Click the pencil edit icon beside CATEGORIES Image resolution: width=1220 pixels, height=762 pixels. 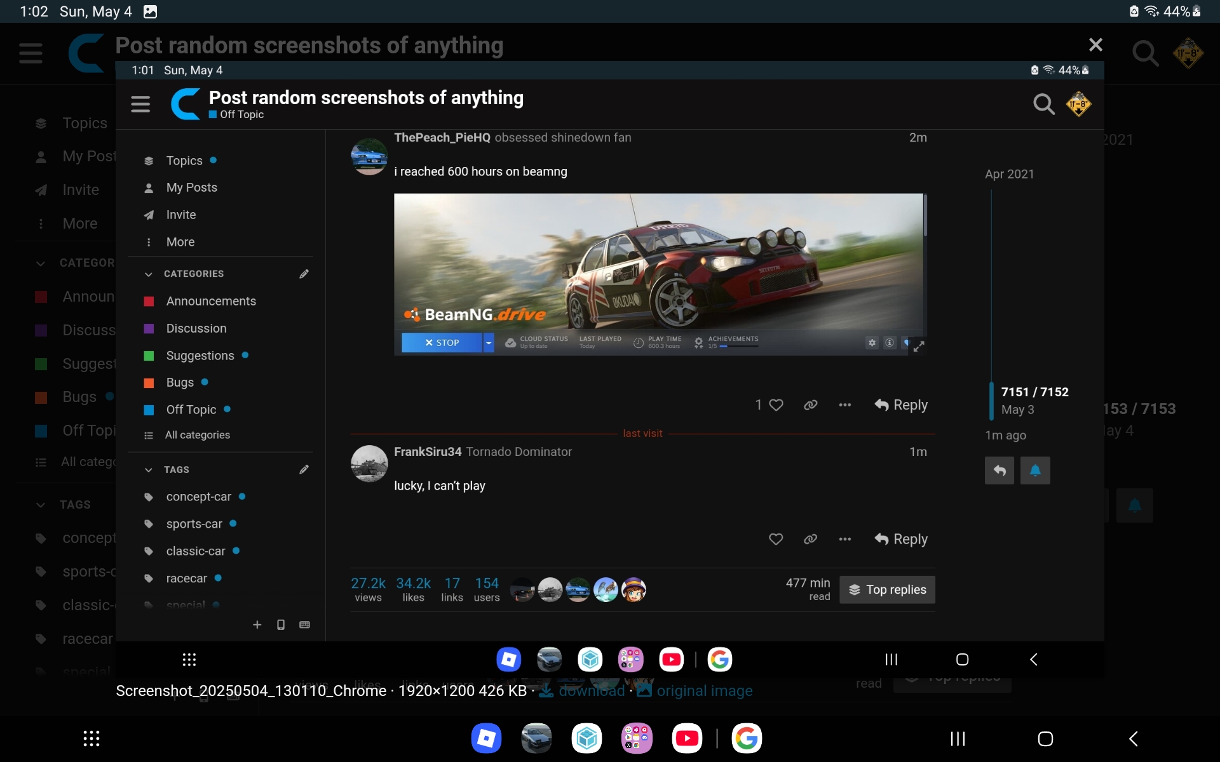tap(304, 274)
